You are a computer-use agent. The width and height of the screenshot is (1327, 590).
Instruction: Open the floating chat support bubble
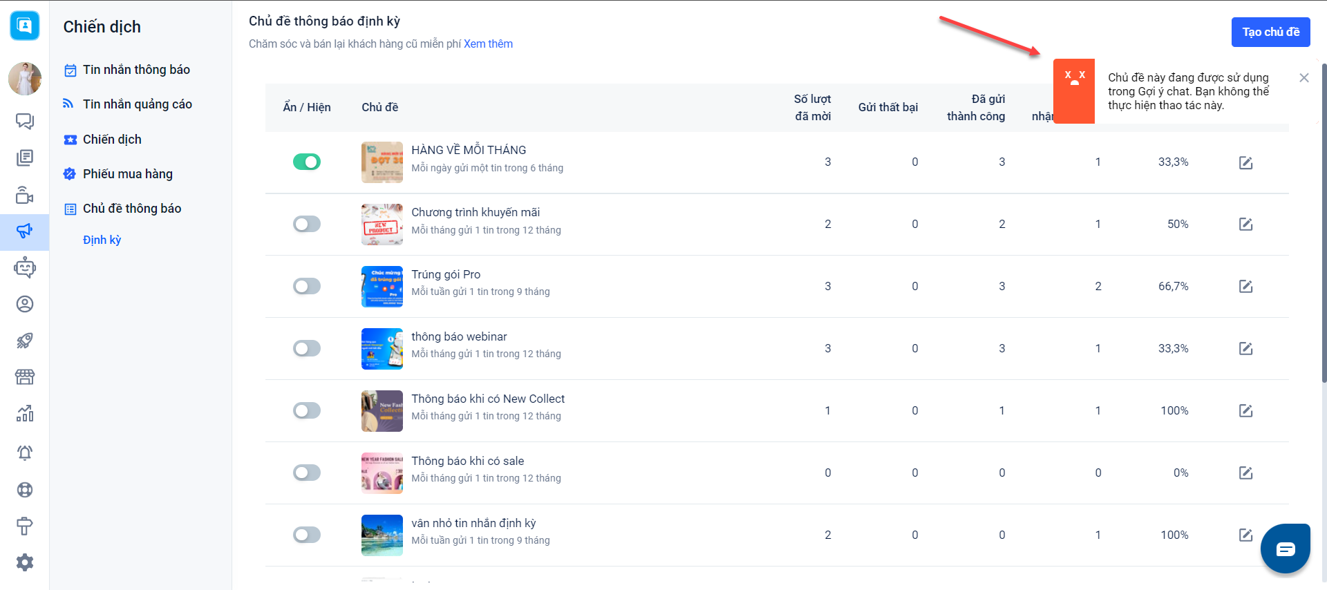coord(1285,549)
